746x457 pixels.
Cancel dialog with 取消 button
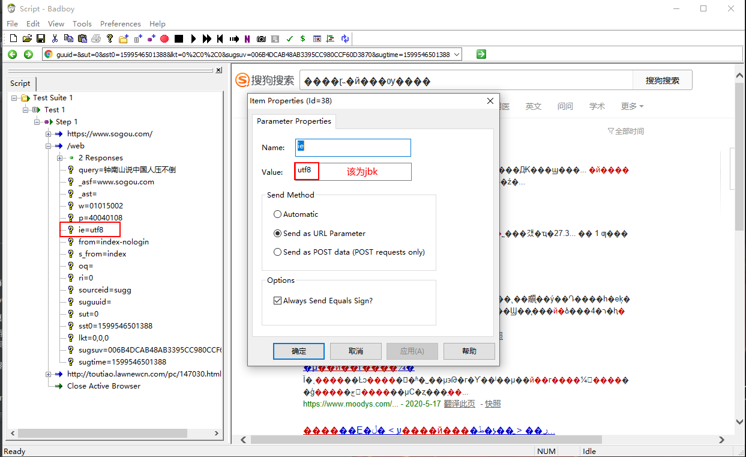click(x=356, y=351)
